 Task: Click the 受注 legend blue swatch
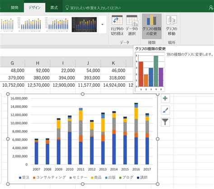coord(20,178)
